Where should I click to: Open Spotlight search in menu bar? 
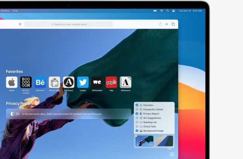(168, 11)
